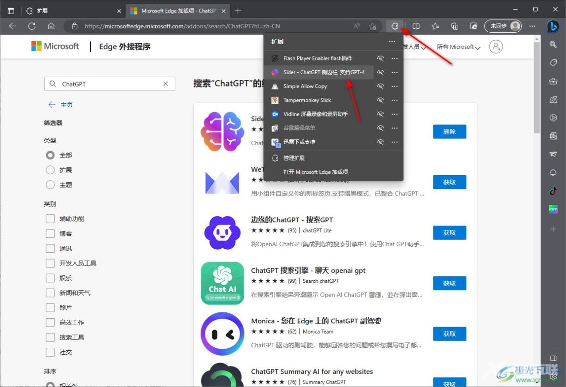Select the 扩展 type radio button
Screen dimensions: 566x387
tap(50, 170)
